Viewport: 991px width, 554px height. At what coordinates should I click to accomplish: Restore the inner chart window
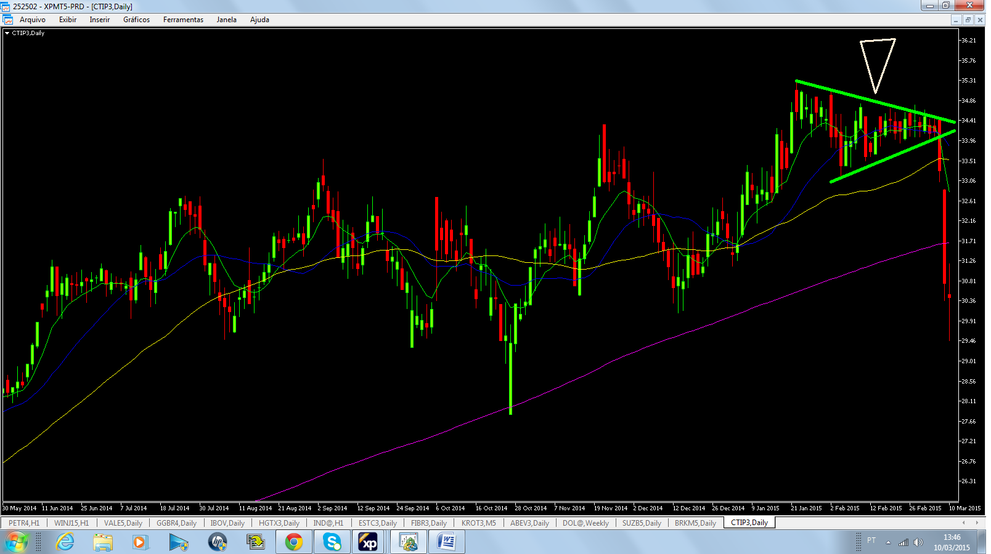tap(968, 20)
